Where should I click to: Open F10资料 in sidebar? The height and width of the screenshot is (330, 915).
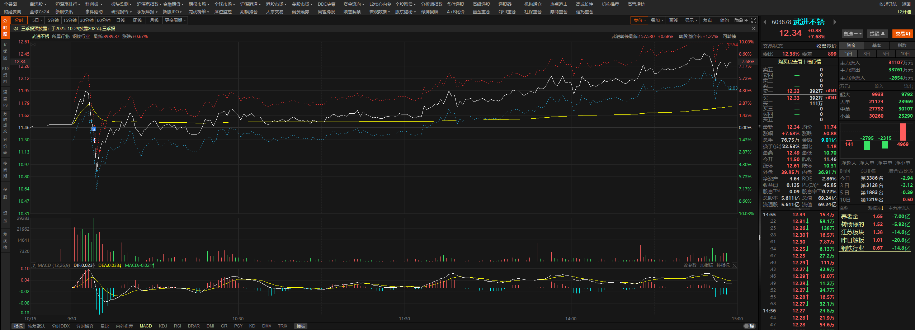click(x=5, y=75)
